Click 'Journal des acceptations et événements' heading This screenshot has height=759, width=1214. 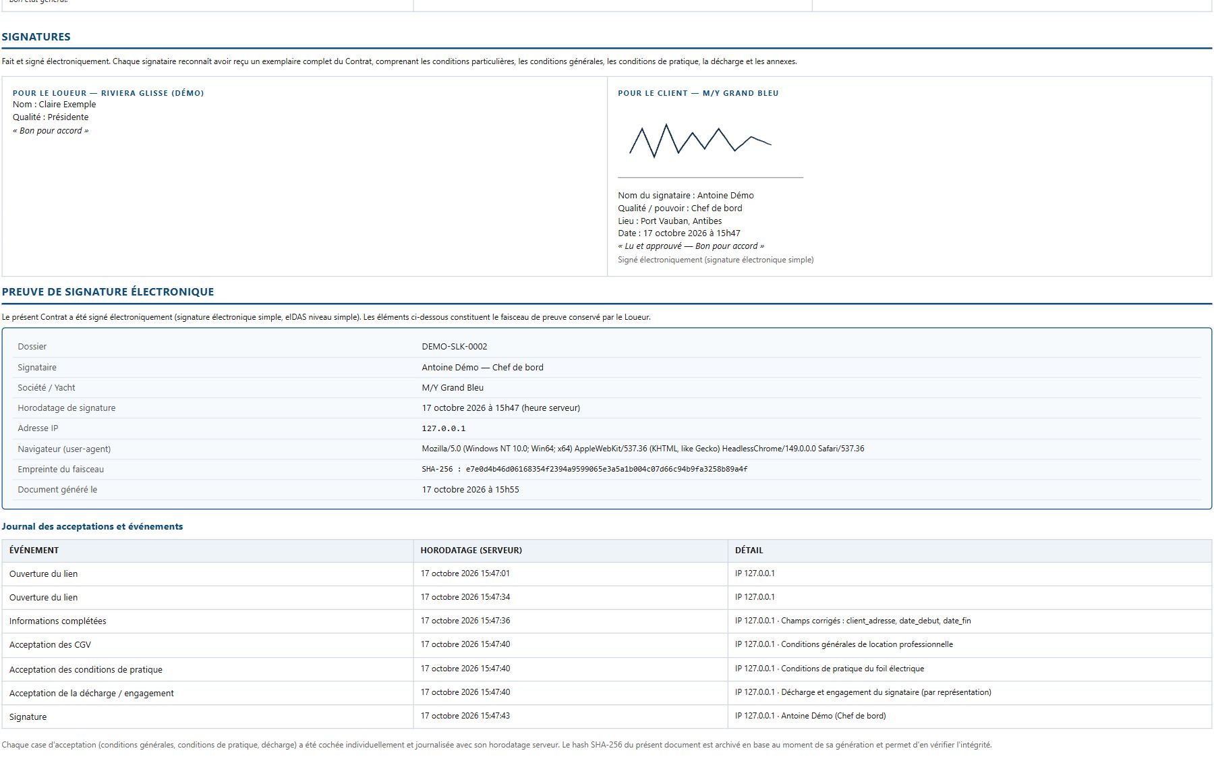click(92, 526)
